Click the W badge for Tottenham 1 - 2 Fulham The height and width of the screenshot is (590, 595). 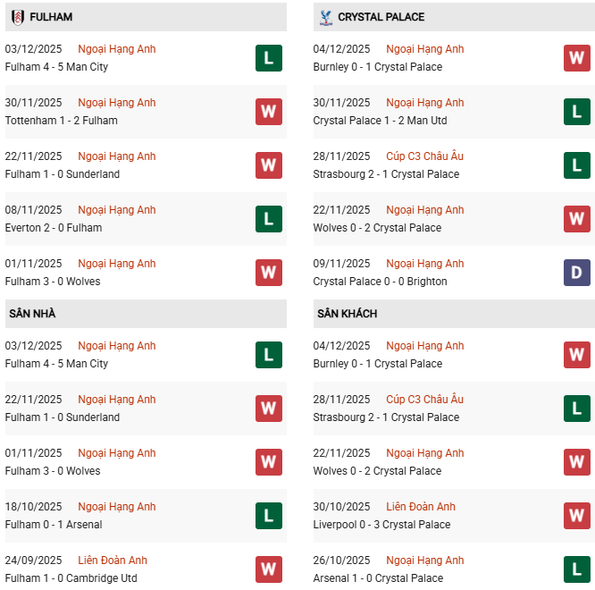tap(269, 112)
